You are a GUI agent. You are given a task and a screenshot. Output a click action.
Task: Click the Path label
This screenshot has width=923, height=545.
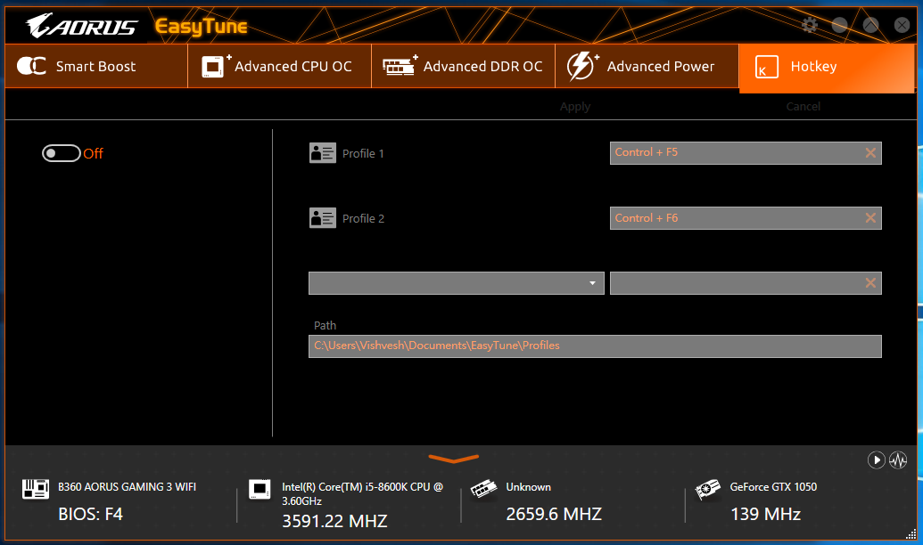coord(325,326)
